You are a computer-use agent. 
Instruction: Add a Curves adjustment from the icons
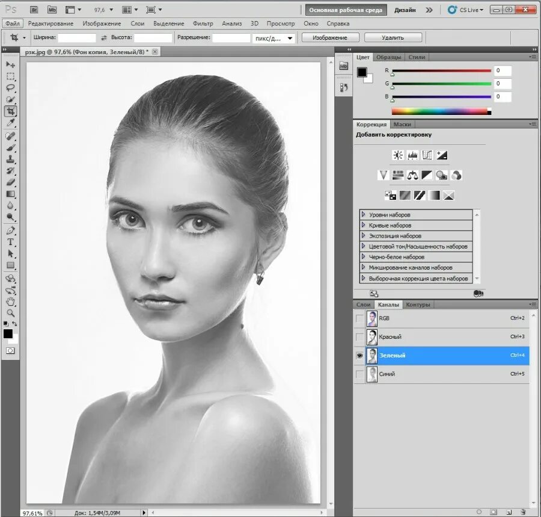[x=427, y=155]
